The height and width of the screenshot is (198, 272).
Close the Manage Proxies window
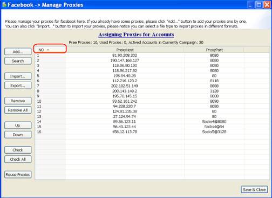click(267, 5)
